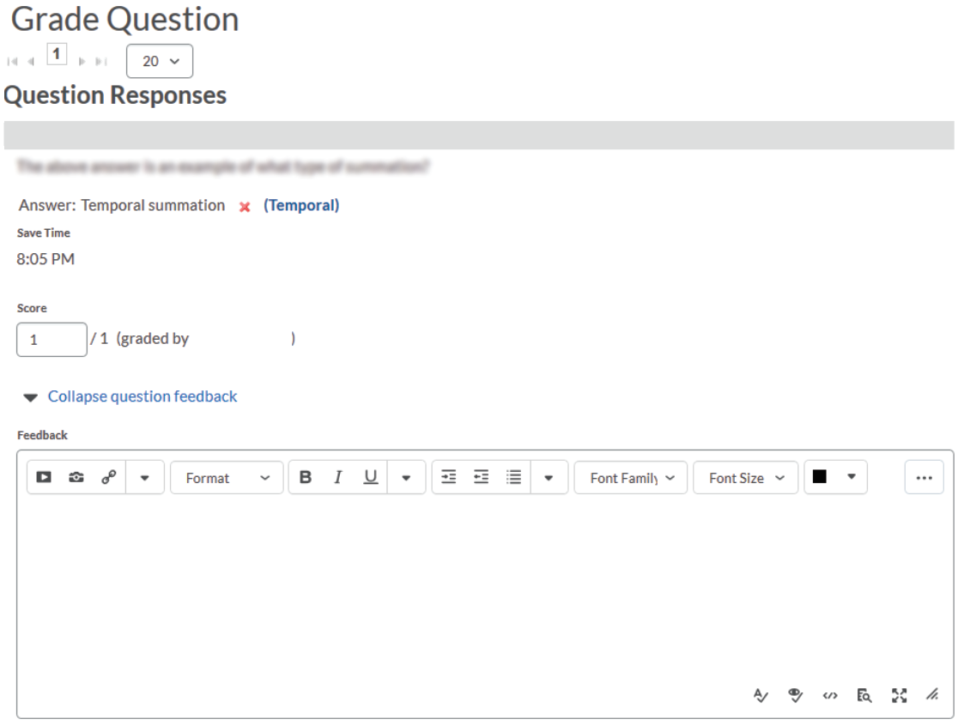Click the black text color swatch
958x725 pixels.
820,476
